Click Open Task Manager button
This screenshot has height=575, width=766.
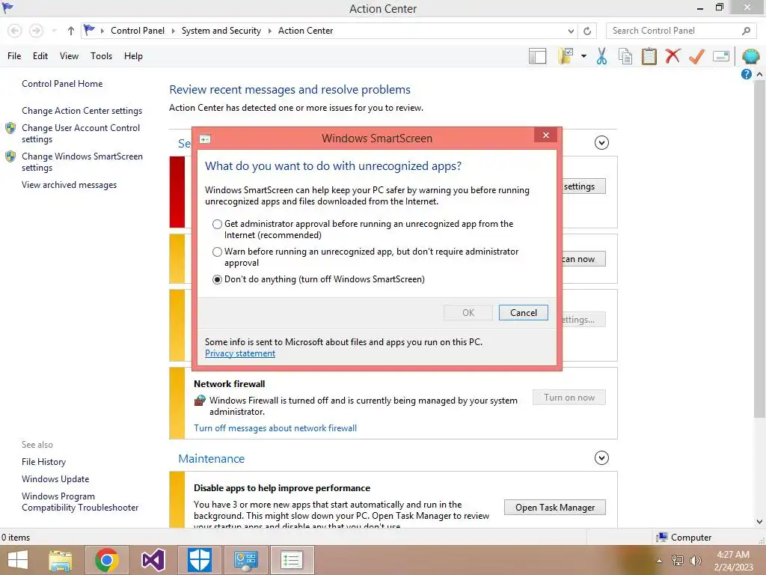555,508
